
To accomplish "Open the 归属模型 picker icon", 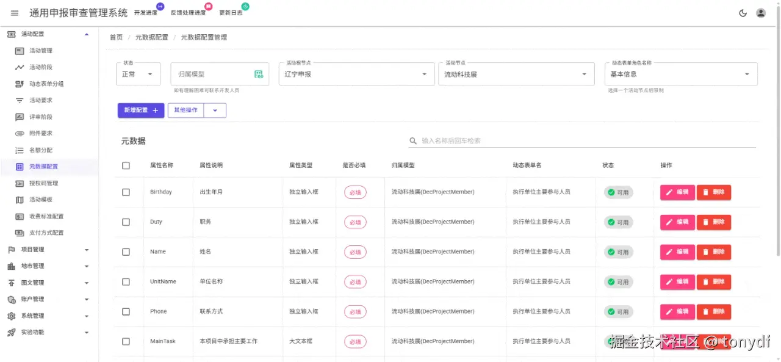I will (x=259, y=74).
